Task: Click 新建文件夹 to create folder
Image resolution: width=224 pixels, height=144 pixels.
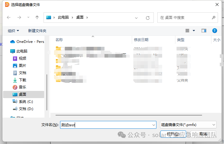Action: pos(37,31)
